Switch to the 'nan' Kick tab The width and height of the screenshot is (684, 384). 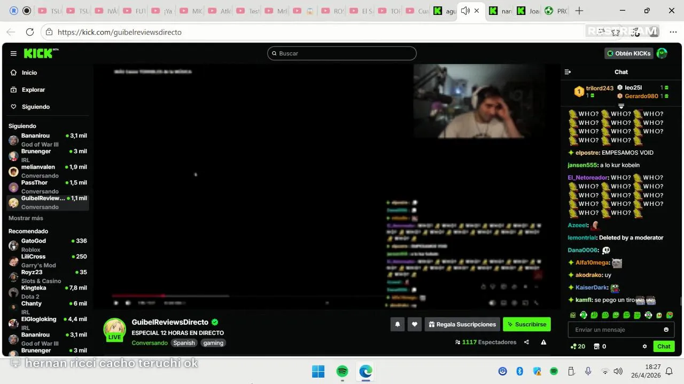500,11
